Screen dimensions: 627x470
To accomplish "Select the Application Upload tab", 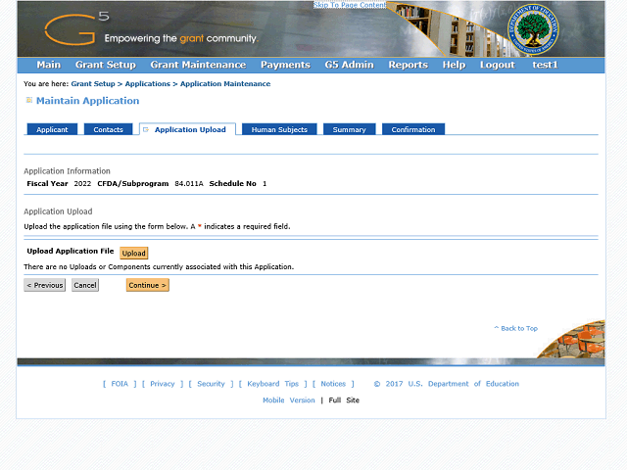I will coord(187,129).
